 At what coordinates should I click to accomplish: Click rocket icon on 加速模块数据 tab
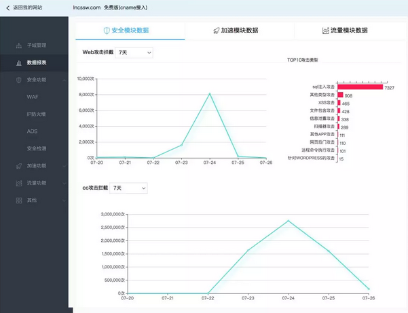[x=217, y=31]
